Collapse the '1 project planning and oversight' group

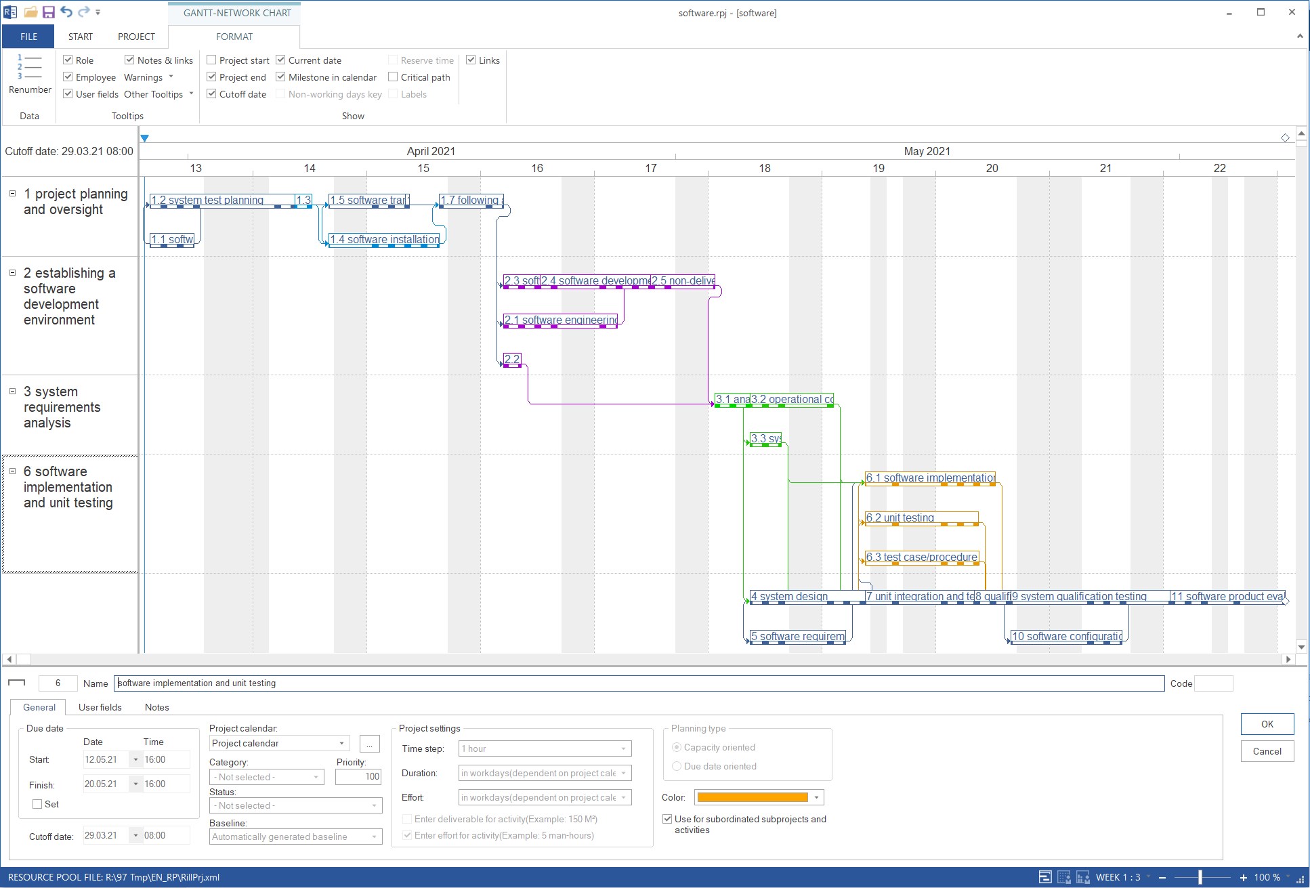pyautogui.click(x=12, y=194)
